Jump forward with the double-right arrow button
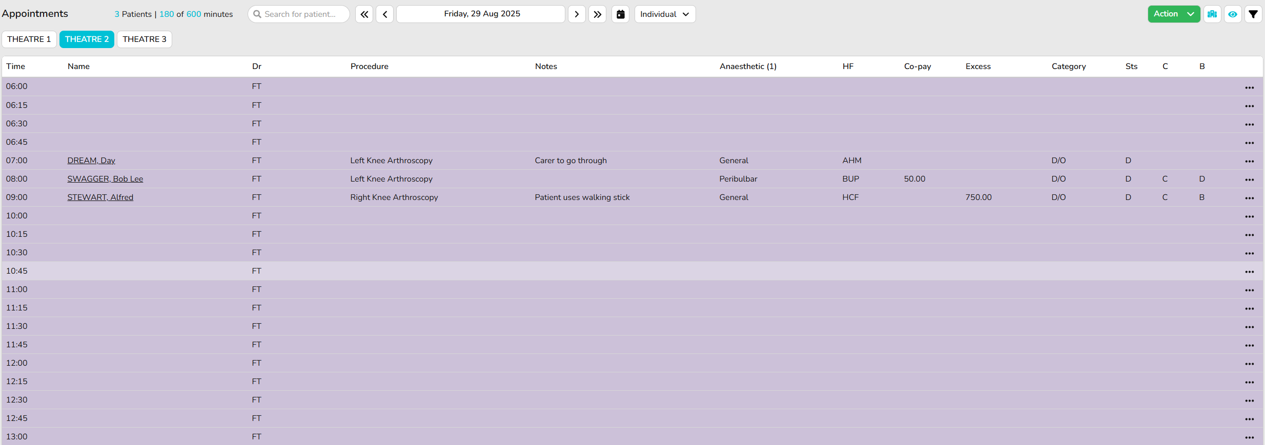Image resolution: width=1265 pixels, height=445 pixels. [597, 14]
